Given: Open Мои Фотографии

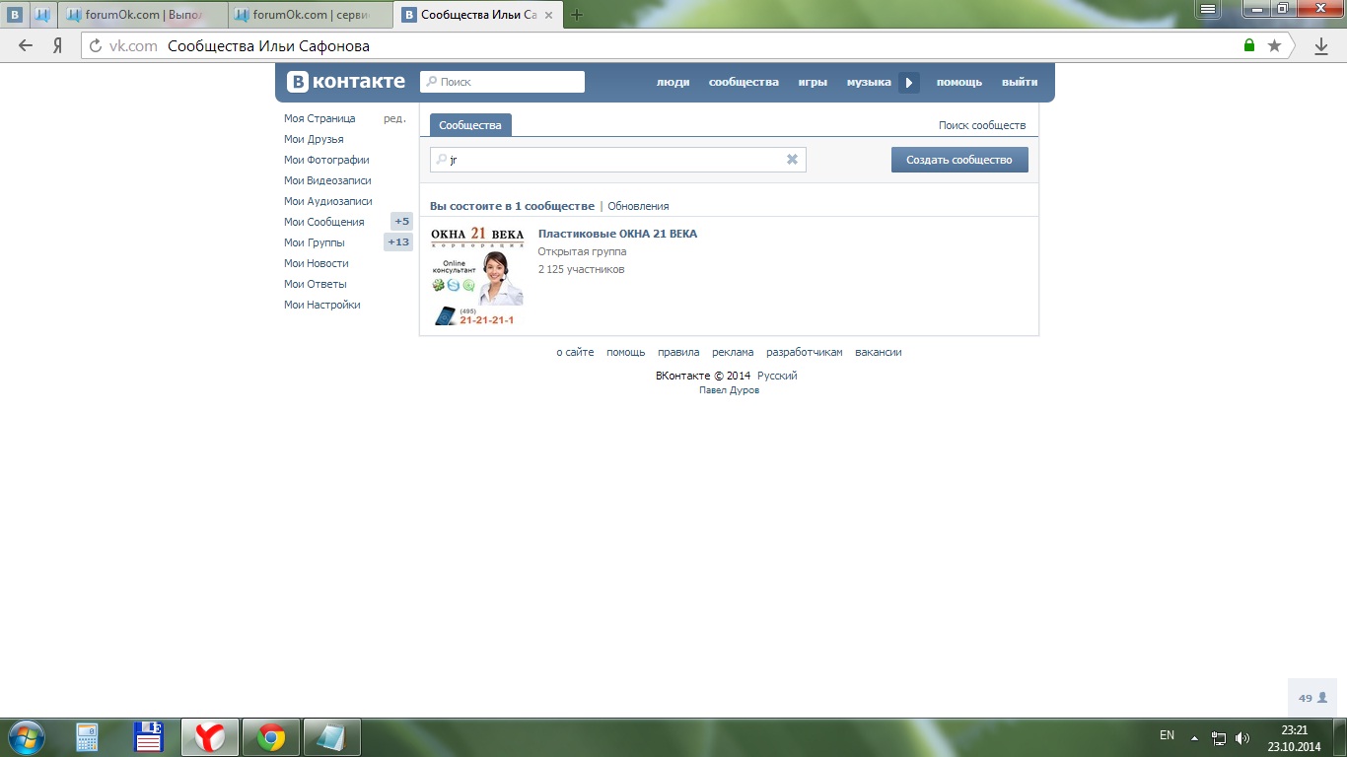Looking at the screenshot, I should (x=326, y=160).
